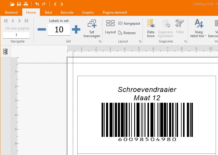Click the vertical ruler at mark 3

pos(16,100)
